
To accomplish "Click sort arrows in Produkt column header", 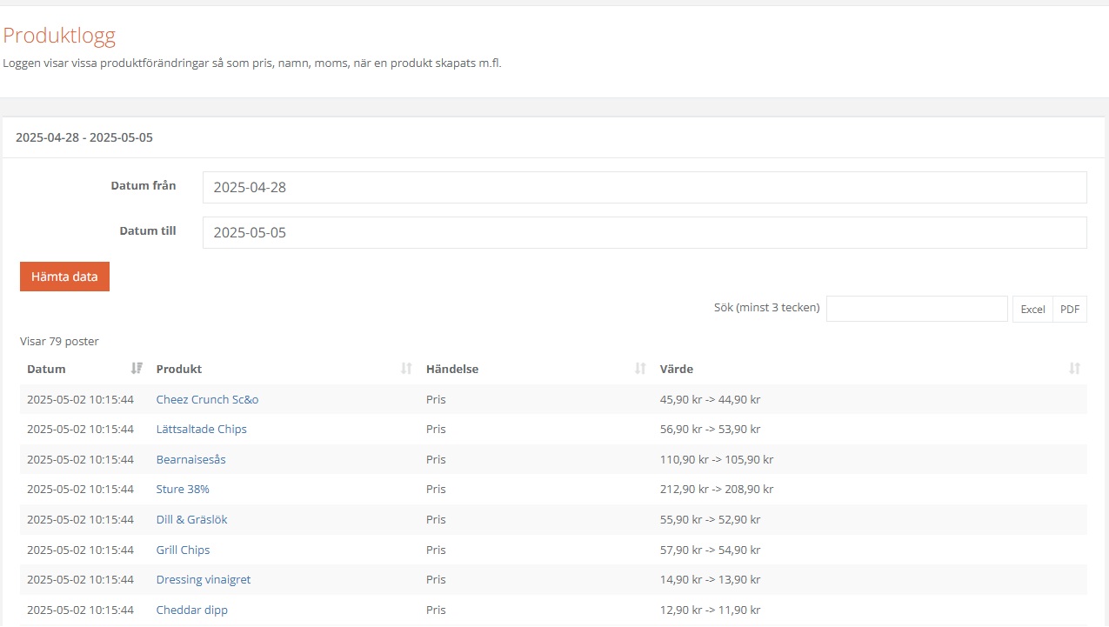I will coord(405,369).
